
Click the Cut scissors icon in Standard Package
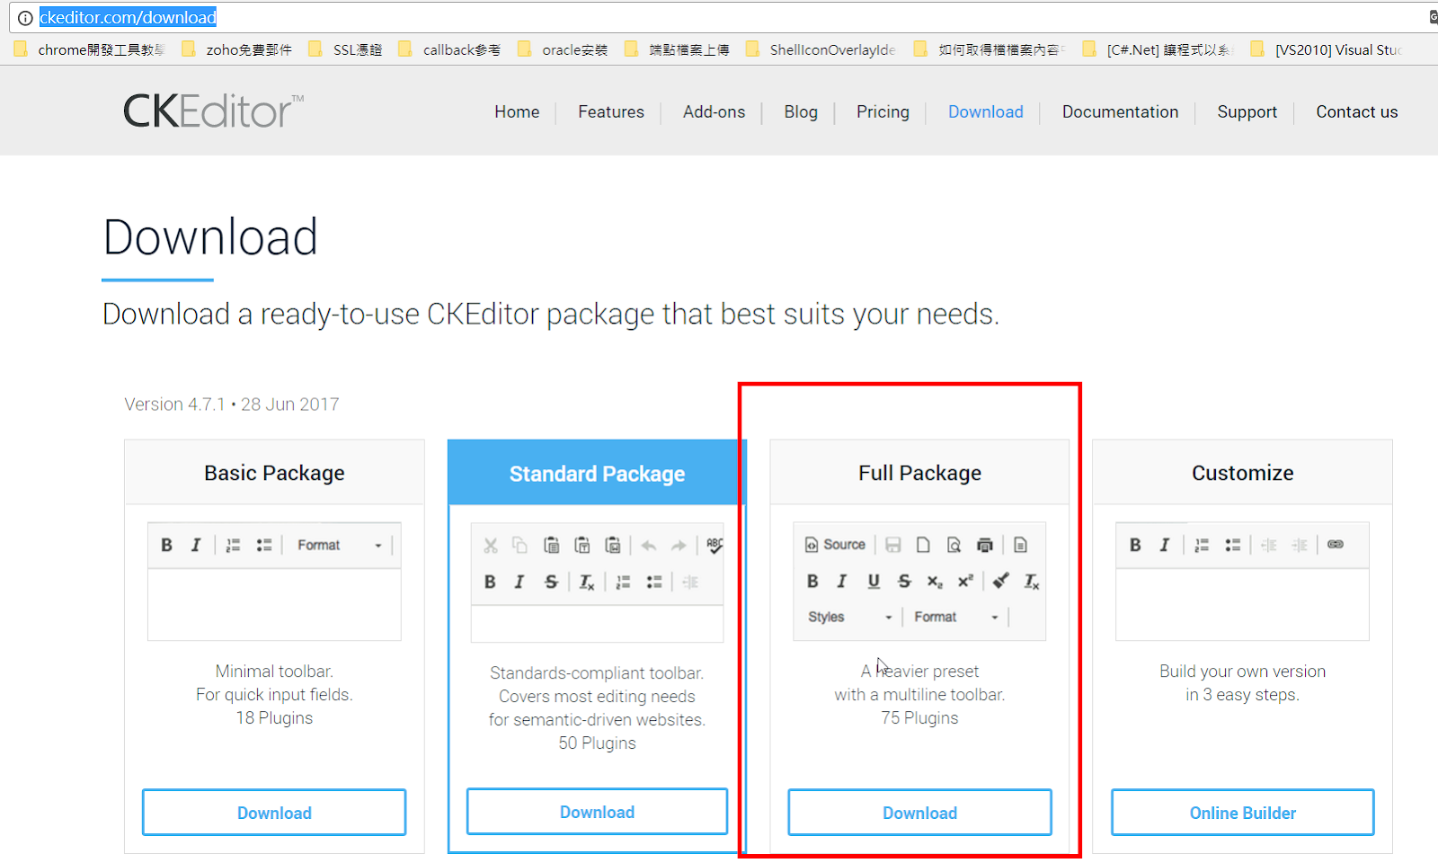(491, 545)
